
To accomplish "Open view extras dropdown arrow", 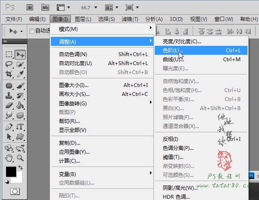I will pyautogui.click(x=69, y=7).
